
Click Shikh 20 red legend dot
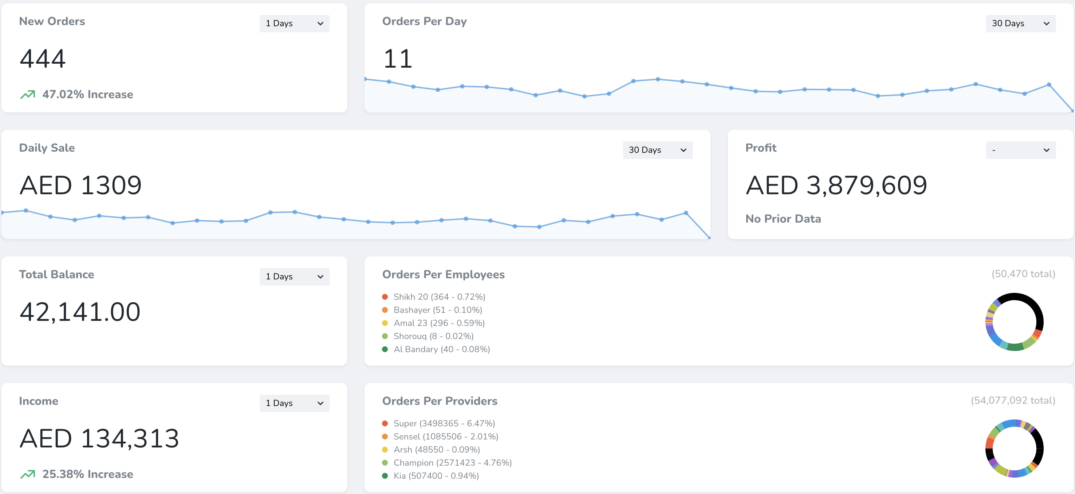point(385,297)
